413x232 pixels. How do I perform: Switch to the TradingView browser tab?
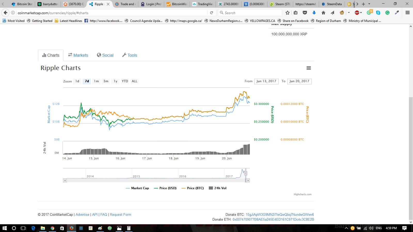(203, 4)
